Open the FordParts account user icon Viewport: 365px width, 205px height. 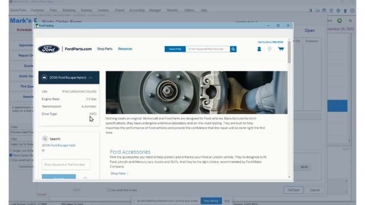pos(259,49)
